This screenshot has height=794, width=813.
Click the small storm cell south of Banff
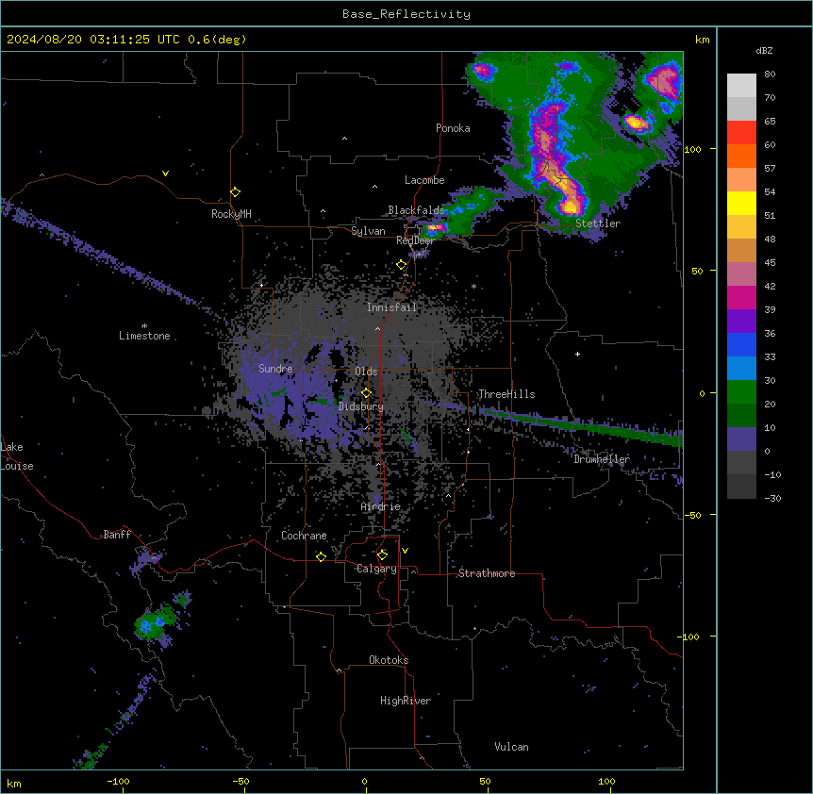(x=152, y=624)
